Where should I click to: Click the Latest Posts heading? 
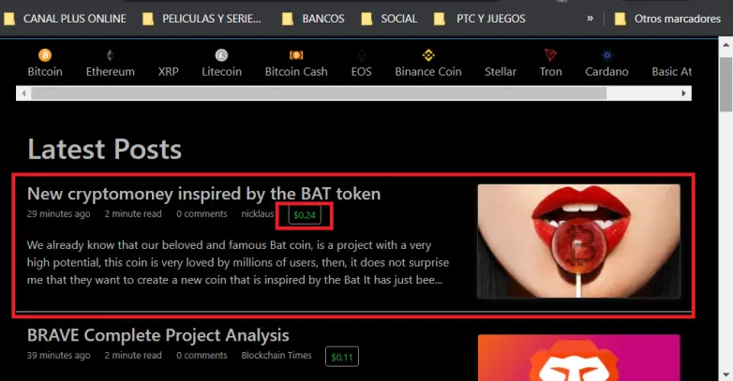tap(105, 150)
